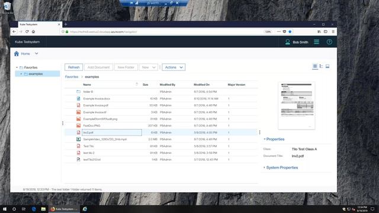
Task: Switch to the tree-style view icon
Action: coord(321,66)
